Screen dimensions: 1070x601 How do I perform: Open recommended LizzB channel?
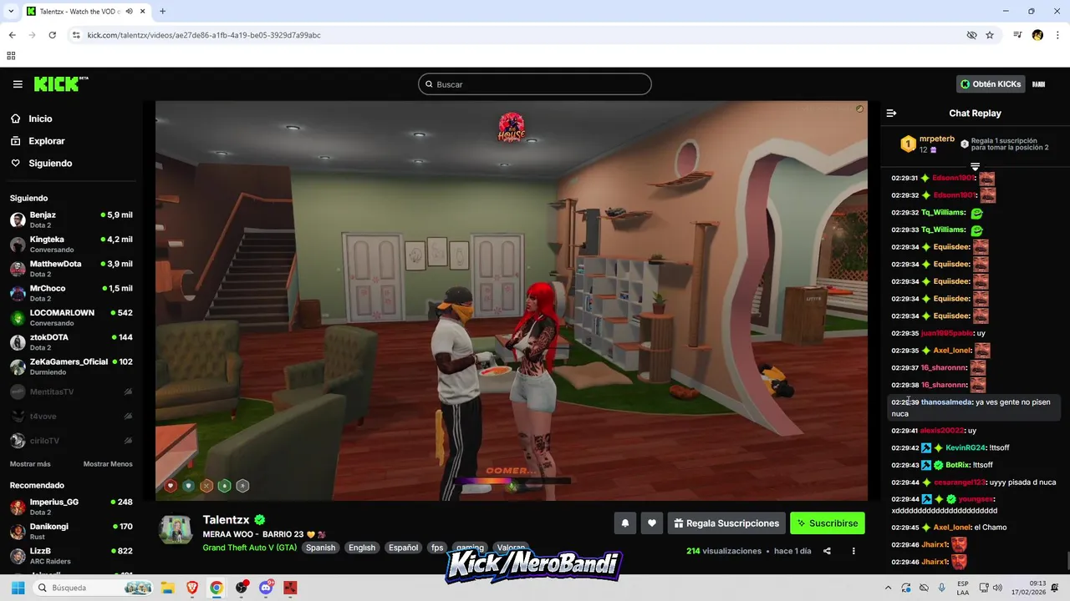(72, 555)
